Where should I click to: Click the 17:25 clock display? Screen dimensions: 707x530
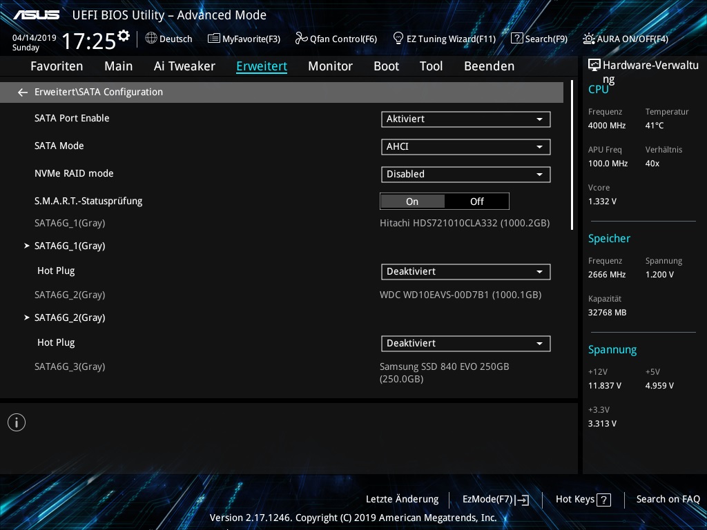(x=89, y=41)
